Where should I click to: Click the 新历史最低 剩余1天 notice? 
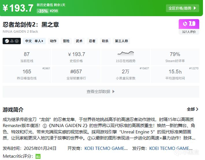[51, 5]
